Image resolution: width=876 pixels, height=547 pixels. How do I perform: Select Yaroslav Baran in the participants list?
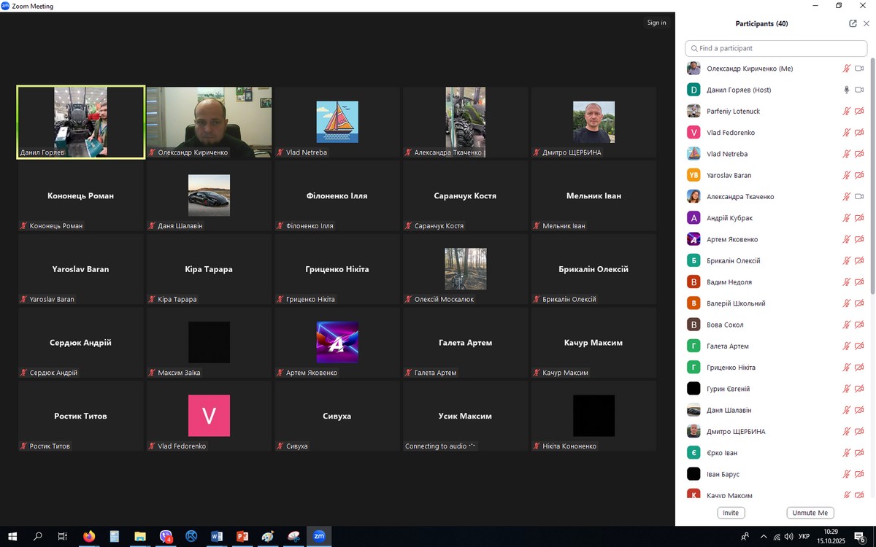coord(730,176)
